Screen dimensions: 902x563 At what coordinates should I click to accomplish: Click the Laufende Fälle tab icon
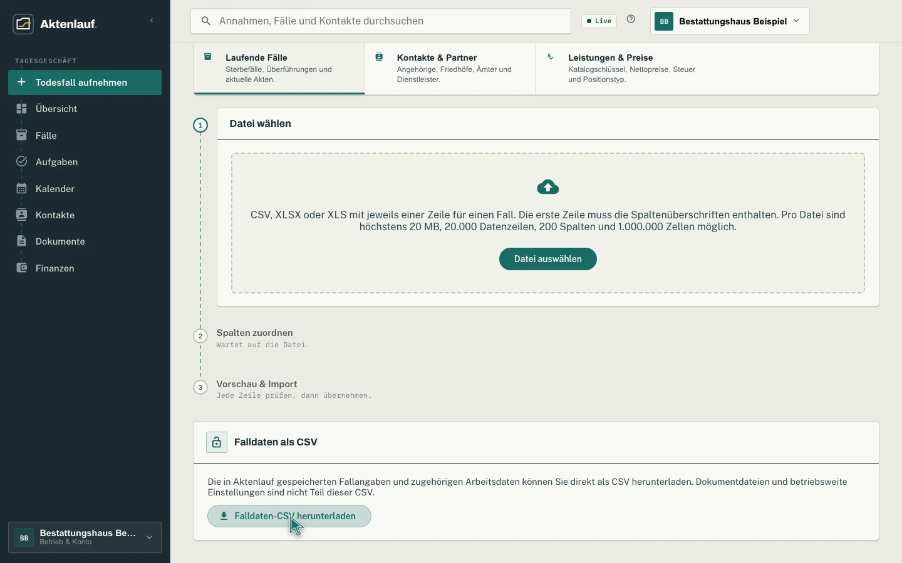208,57
